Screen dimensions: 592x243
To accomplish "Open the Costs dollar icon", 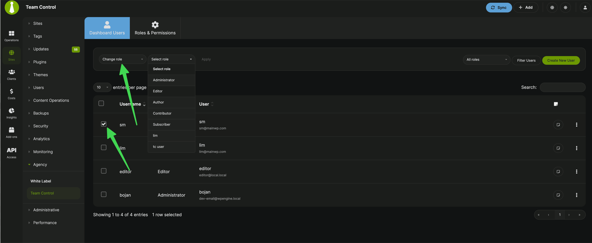I will (x=11, y=94).
